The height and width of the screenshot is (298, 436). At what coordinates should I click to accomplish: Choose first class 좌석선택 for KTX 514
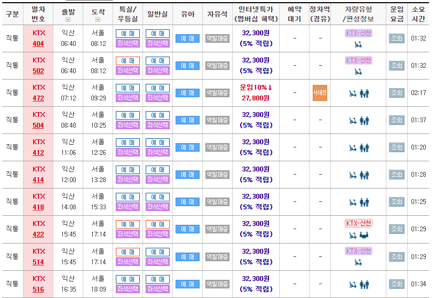point(128,262)
